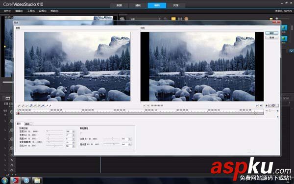The image size is (294, 184).
Task: Reverse the keyframes
Action: tap(31, 106)
